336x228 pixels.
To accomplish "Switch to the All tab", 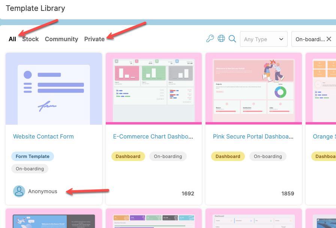I will click(12, 39).
